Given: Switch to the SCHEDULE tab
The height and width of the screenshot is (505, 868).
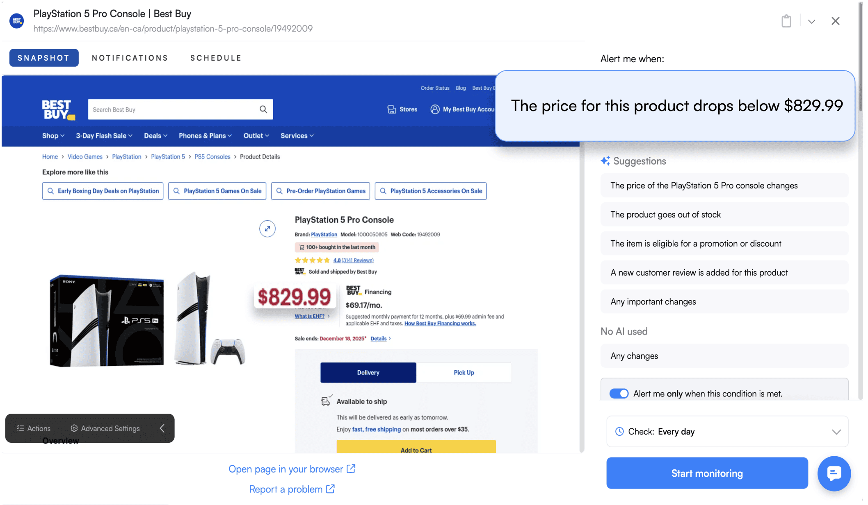Looking at the screenshot, I should pyautogui.click(x=215, y=58).
